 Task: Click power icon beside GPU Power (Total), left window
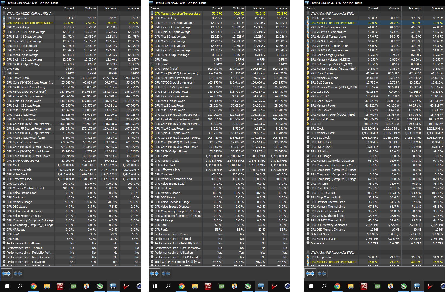pos(4,78)
